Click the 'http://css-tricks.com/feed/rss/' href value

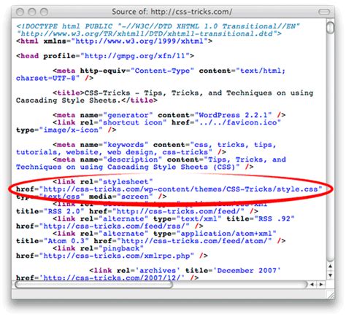pos(115,226)
